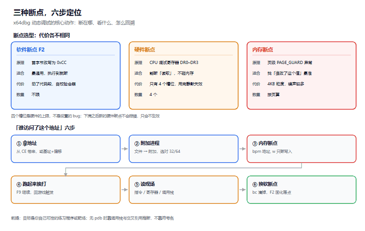Image resolution: width=365 pixels, height=231 pixels.
Task: Open the 硬件断点 card header
Action: tap(145, 50)
